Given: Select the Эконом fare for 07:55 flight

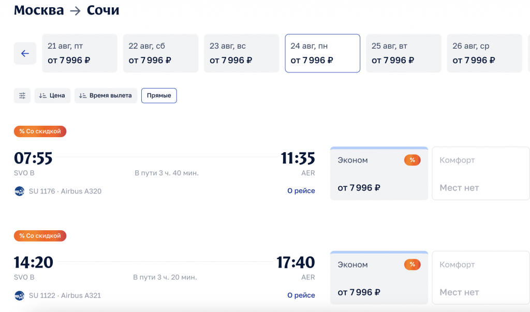Looking at the screenshot, I should 379,174.
